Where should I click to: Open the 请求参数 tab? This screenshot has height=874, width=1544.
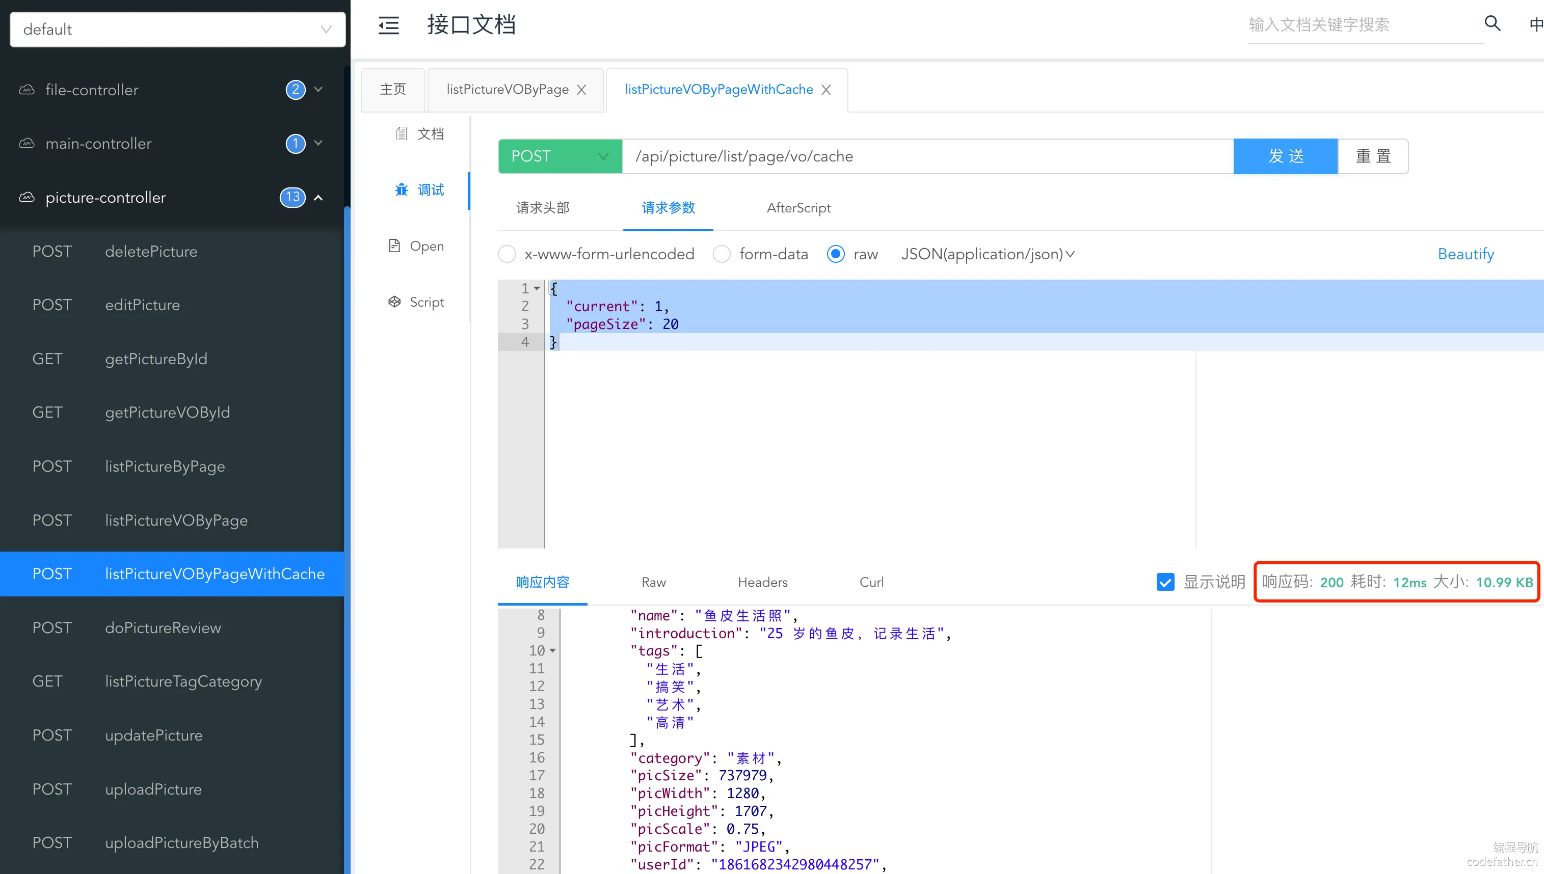[x=668, y=208]
